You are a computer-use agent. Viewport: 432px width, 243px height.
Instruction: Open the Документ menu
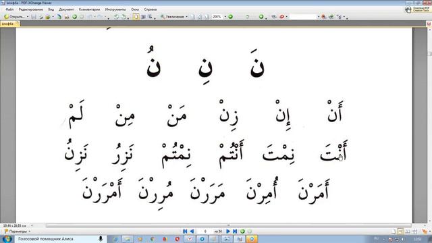click(66, 9)
